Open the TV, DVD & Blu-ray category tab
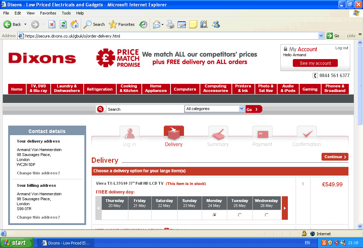This screenshot has height=248, width=363. [38, 89]
